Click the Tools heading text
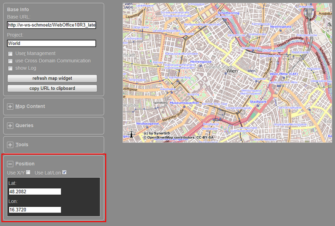 click(22, 145)
